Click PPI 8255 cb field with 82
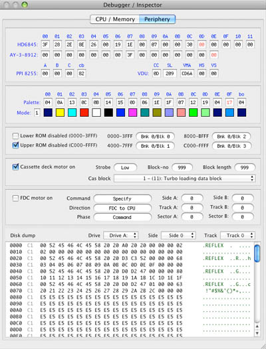The height and width of the screenshot is (349, 266). [x=81, y=74]
